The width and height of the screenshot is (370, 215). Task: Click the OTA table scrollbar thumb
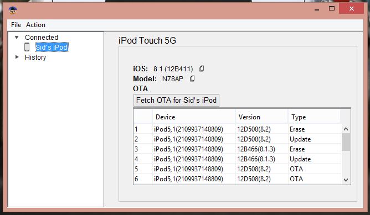pos(346,142)
